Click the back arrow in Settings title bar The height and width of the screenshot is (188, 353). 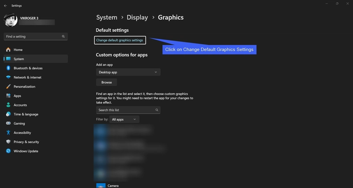pos(5,6)
